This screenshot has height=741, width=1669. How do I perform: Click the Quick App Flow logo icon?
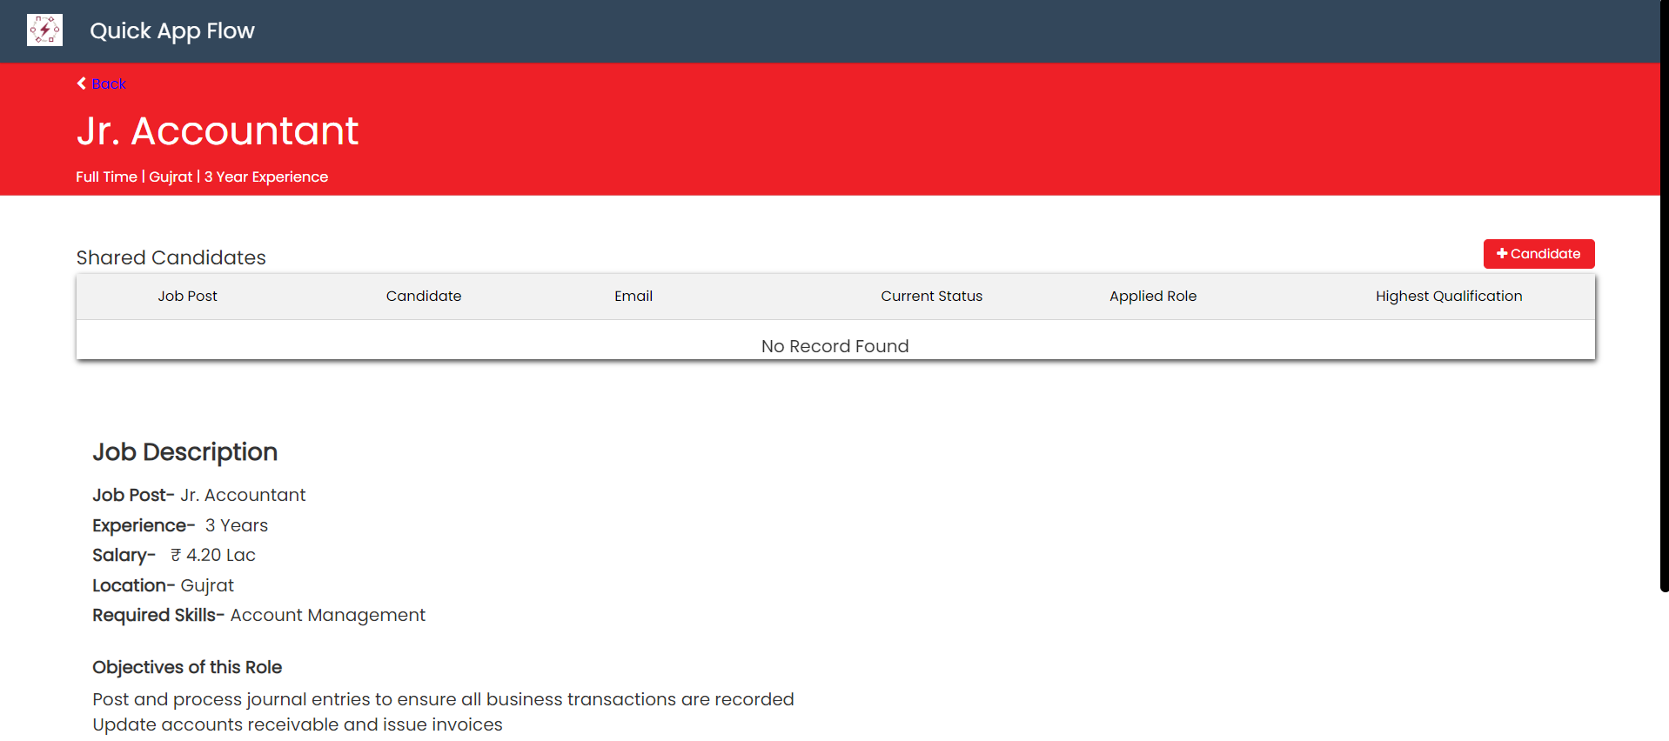coord(44,30)
